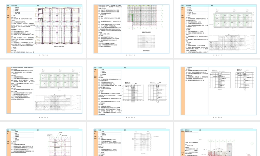Open the page 14 thumbnail with the column cap plan
The width and height of the screenshot is (260, 156).
[130, 139]
